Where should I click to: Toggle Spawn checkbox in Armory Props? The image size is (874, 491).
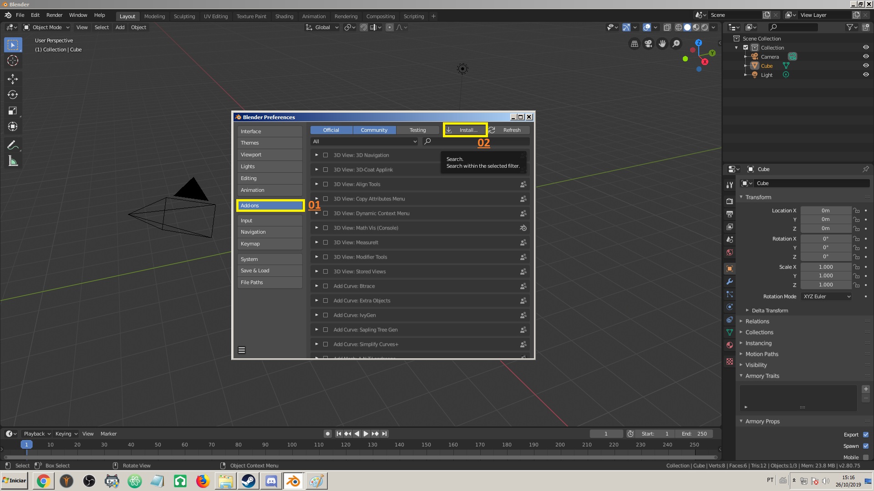click(x=866, y=446)
